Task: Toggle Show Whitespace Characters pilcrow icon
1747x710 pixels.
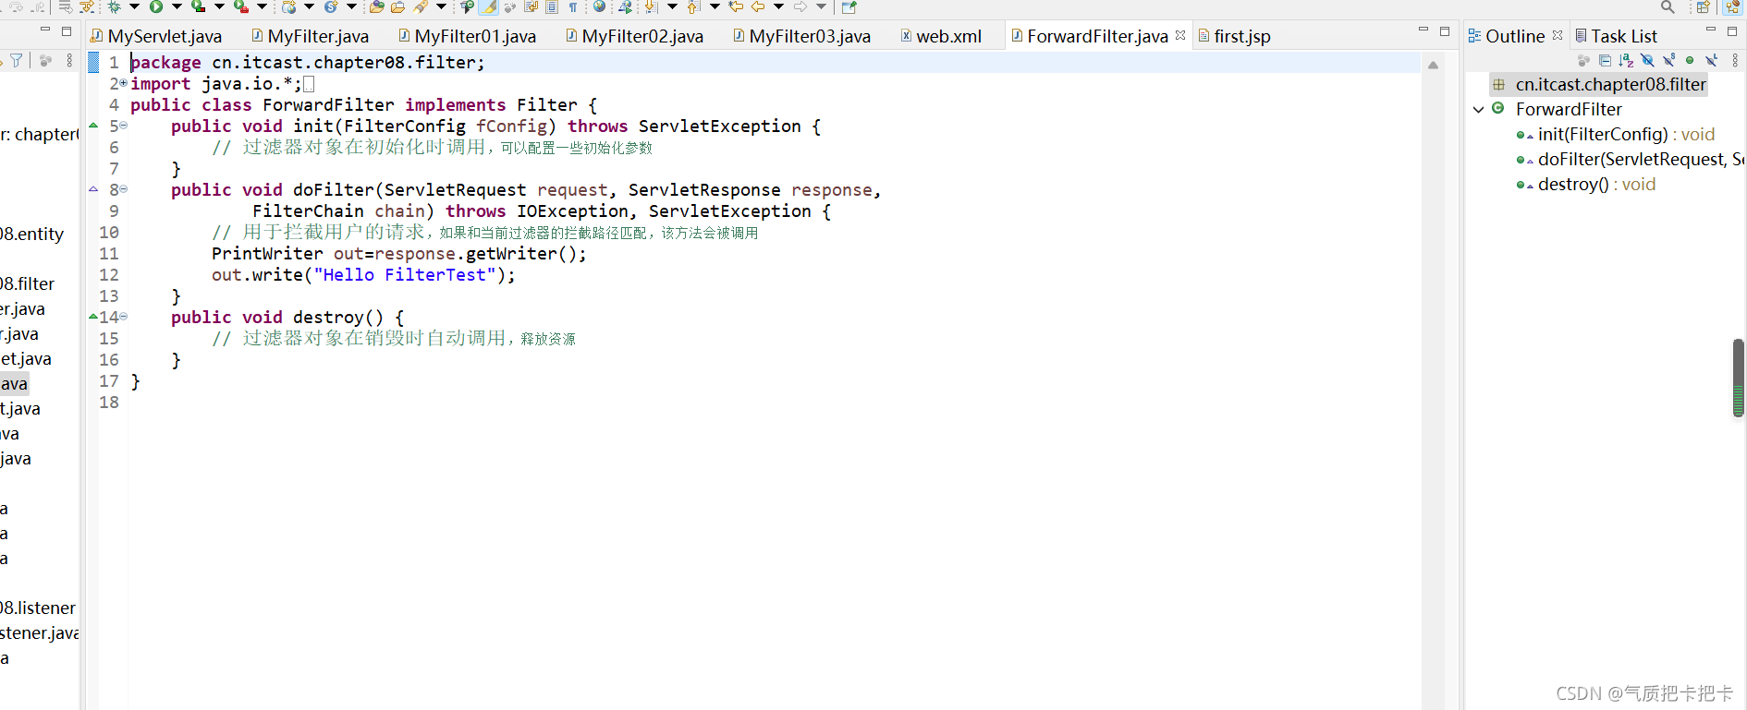Action: pos(573,6)
